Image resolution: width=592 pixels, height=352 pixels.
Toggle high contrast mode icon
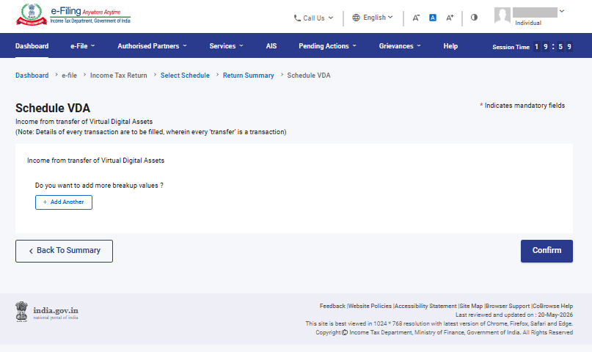[474, 17]
